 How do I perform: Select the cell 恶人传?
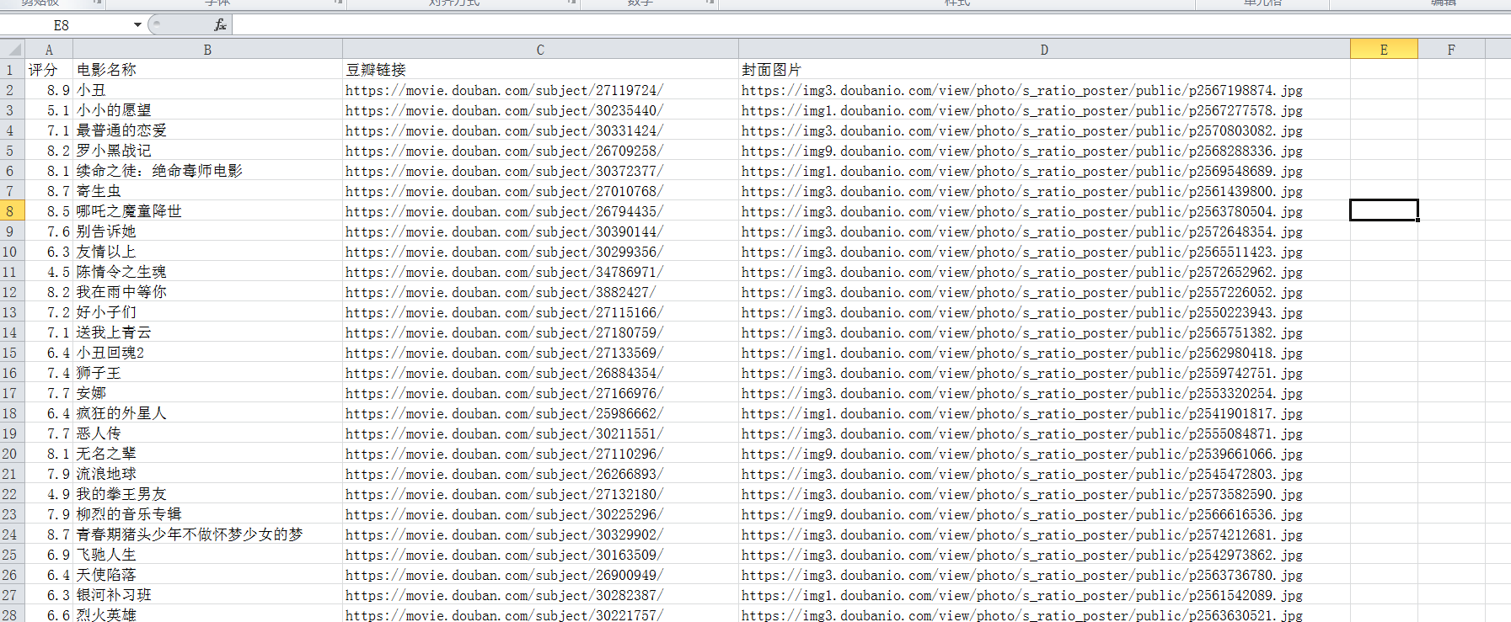(x=207, y=433)
